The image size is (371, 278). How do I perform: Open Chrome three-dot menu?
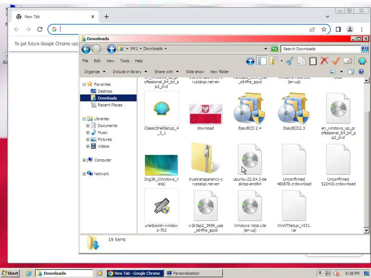(x=362, y=29)
